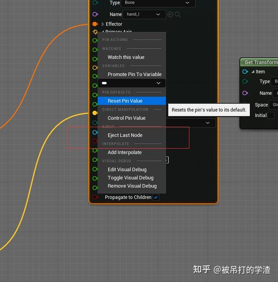Open the hand_l name dropdown

pyautogui.click(x=144, y=14)
